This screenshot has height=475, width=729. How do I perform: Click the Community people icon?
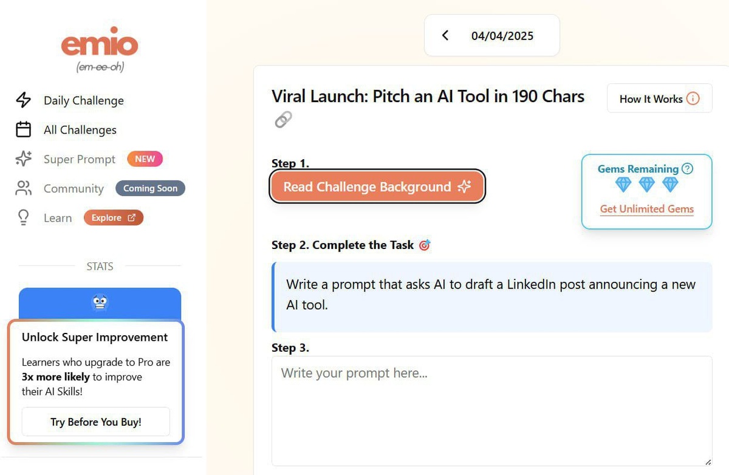tap(23, 188)
